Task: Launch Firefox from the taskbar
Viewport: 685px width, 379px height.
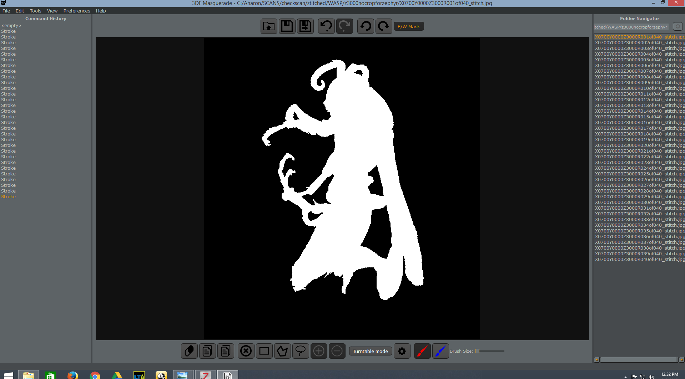Action: [x=73, y=375]
